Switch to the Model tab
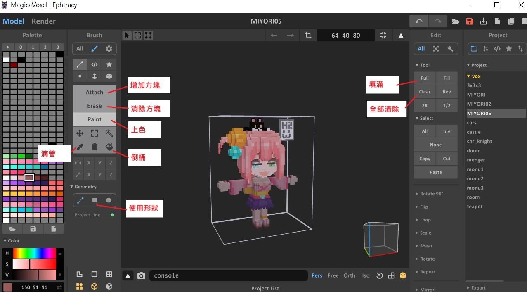The width and height of the screenshot is (527, 292). pos(13,21)
